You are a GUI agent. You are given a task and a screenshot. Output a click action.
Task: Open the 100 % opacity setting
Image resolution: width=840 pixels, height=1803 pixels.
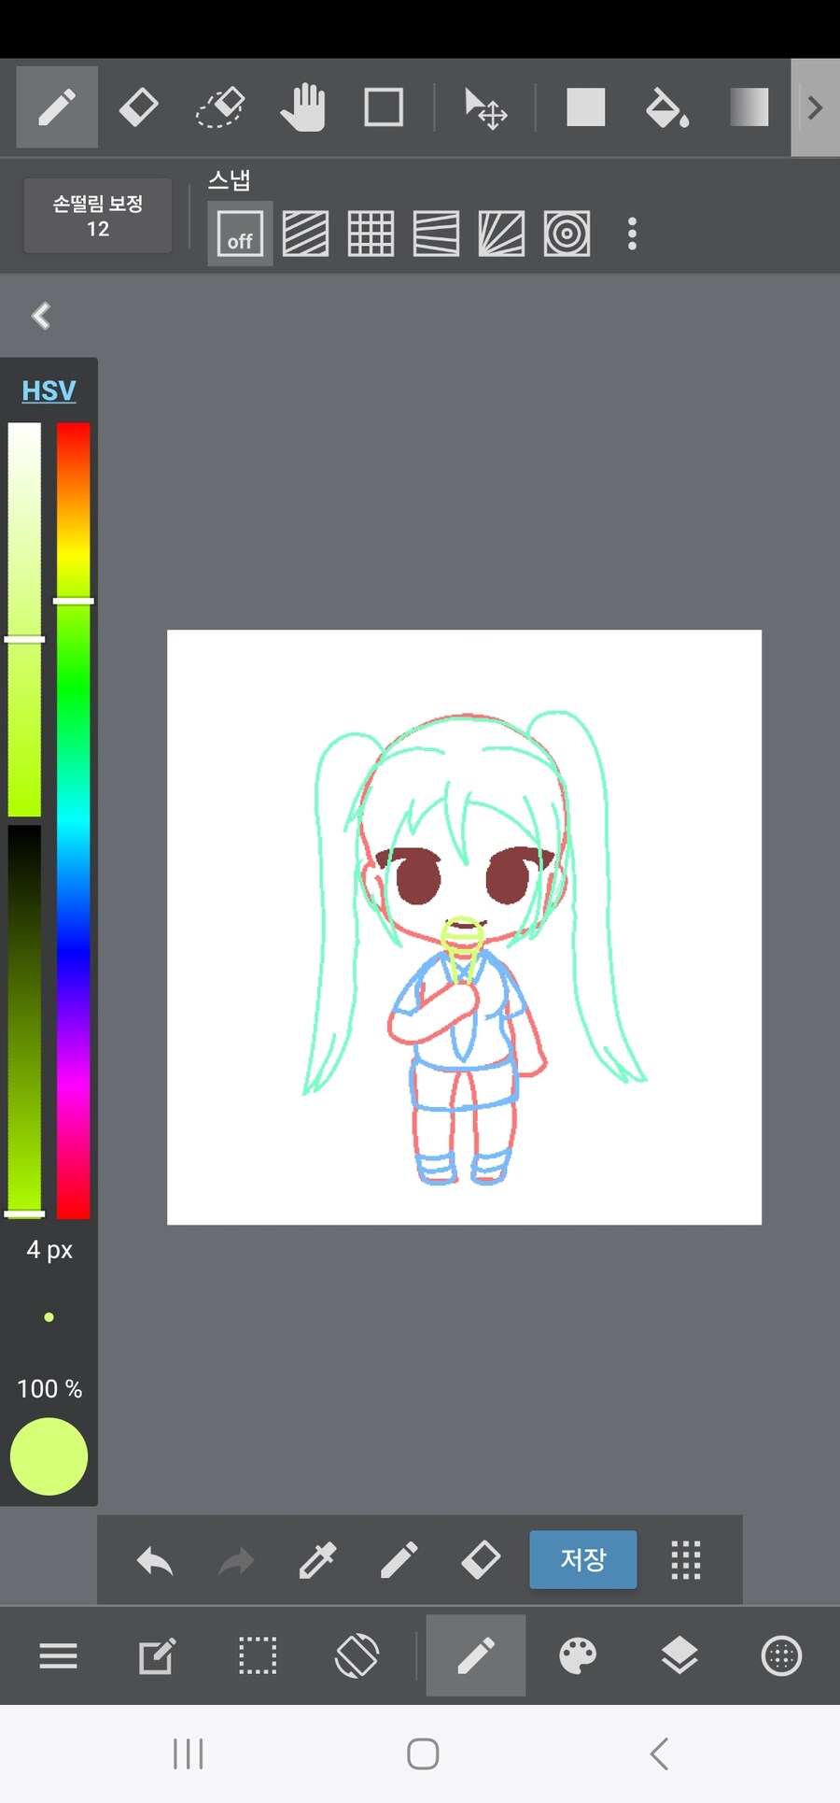click(x=49, y=1389)
